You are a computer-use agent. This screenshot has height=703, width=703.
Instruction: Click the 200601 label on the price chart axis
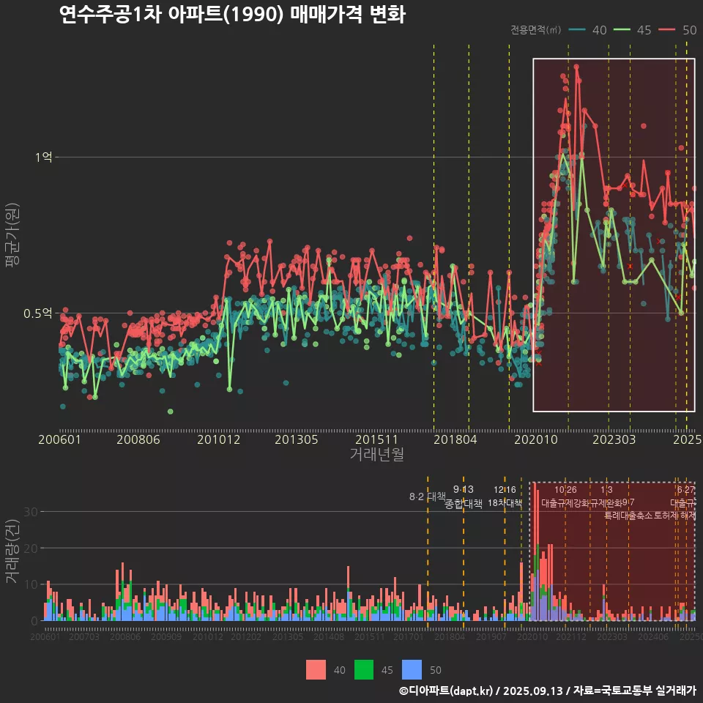(x=59, y=439)
